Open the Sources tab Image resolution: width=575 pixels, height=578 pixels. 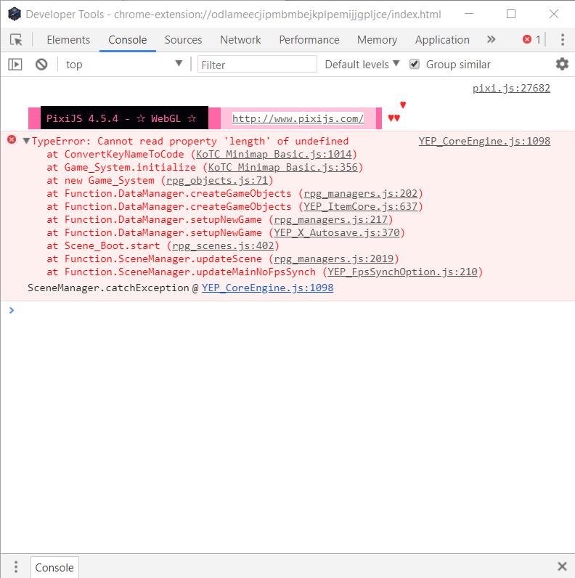pyautogui.click(x=183, y=40)
